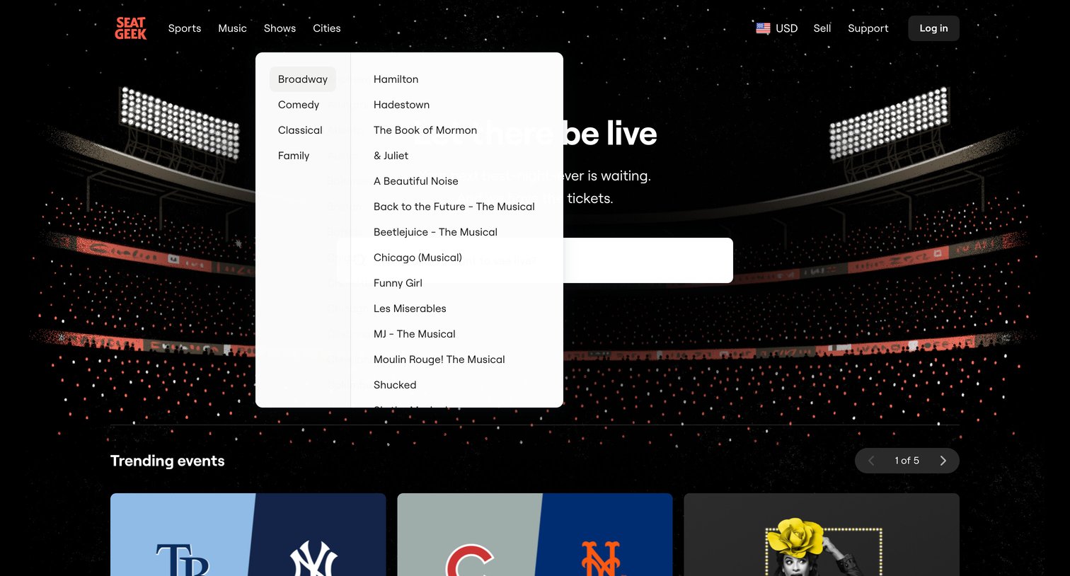Click the '1 of 5' page indicator

click(x=907, y=461)
